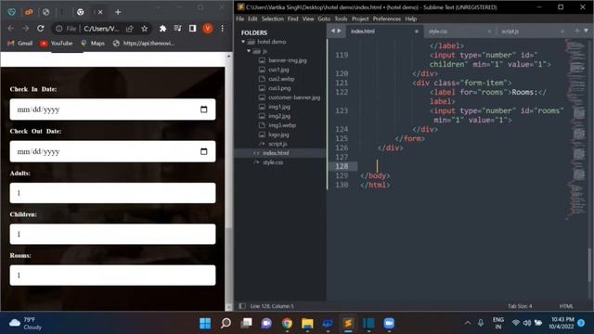This screenshot has width=594, height=334.
Task: Open Chrome side panel icon
Action: point(192,29)
